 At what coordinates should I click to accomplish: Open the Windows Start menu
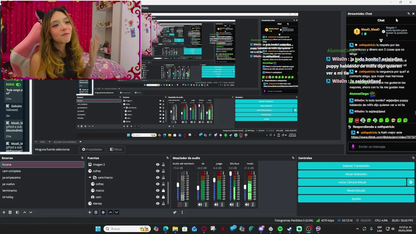98,229
